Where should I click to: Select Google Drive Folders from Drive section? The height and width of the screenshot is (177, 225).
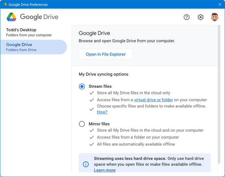click(x=34, y=47)
